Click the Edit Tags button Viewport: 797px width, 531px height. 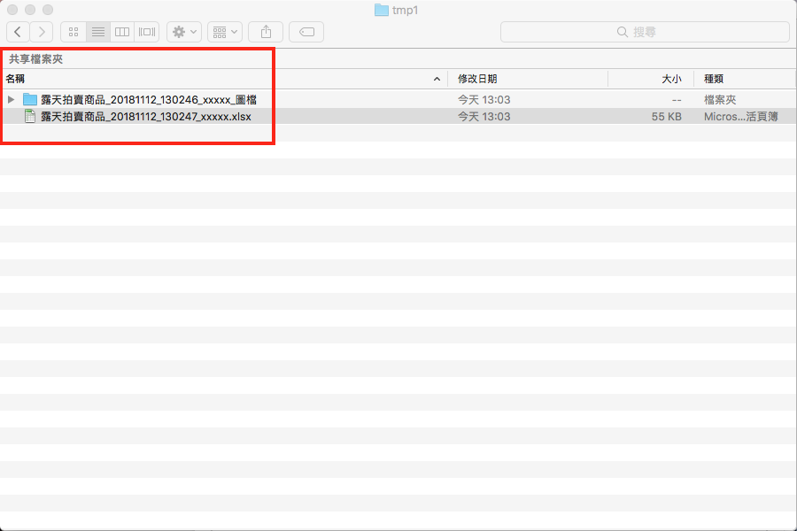point(306,32)
